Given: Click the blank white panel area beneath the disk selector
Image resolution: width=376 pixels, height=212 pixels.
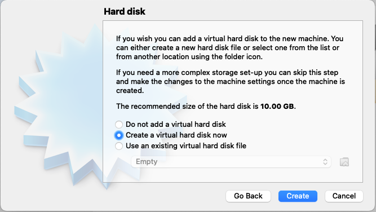Looking at the screenshot, I should (x=233, y=175).
